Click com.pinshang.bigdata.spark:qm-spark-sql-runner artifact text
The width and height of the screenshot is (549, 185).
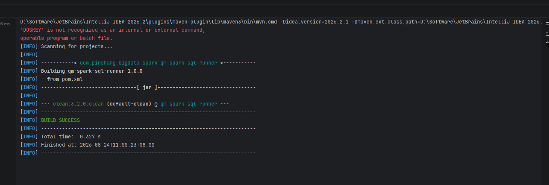(x=148, y=63)
